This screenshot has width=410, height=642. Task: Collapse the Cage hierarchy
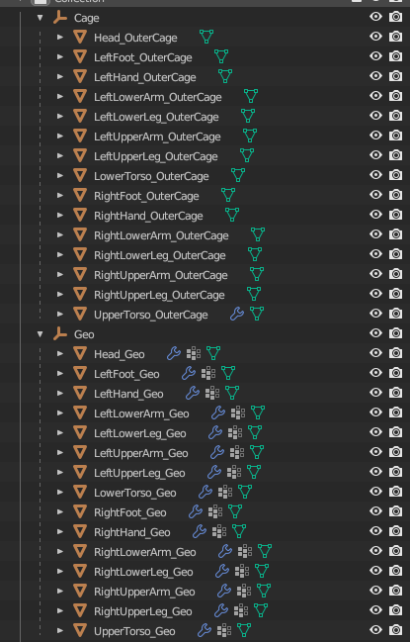[41, 18]
